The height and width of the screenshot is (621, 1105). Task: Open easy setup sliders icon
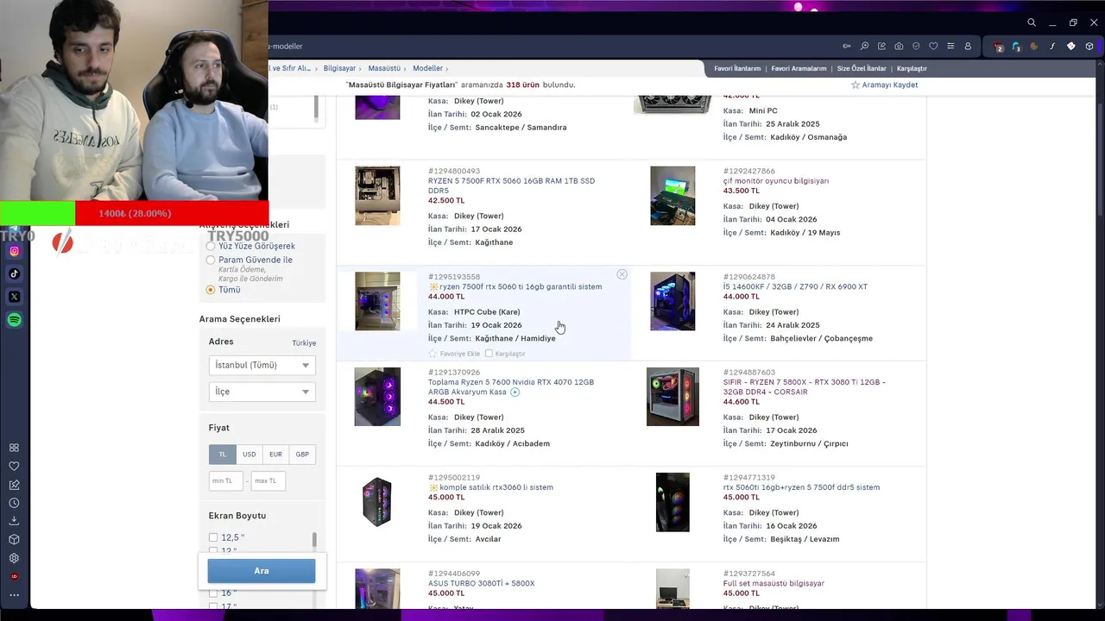[950, 46]
